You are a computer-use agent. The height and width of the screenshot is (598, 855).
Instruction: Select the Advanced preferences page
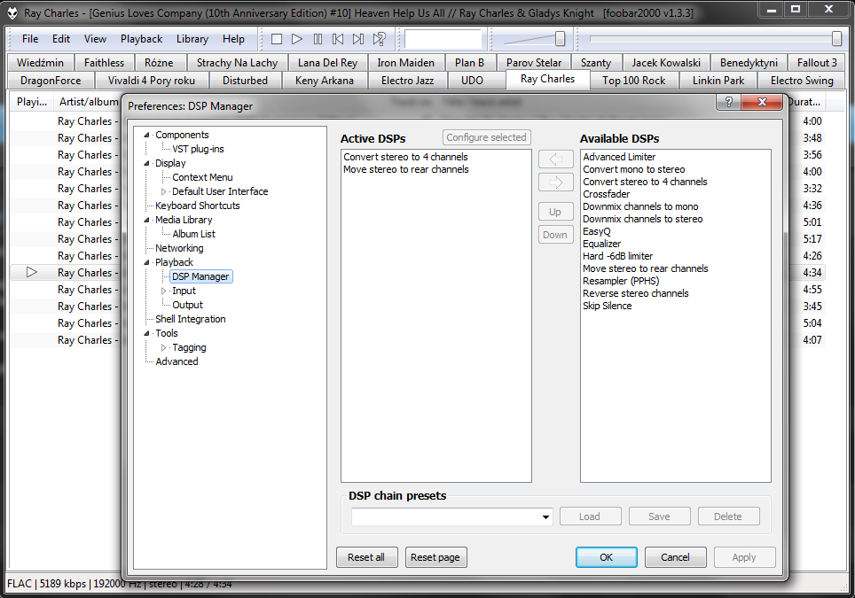tap(176, 361)
